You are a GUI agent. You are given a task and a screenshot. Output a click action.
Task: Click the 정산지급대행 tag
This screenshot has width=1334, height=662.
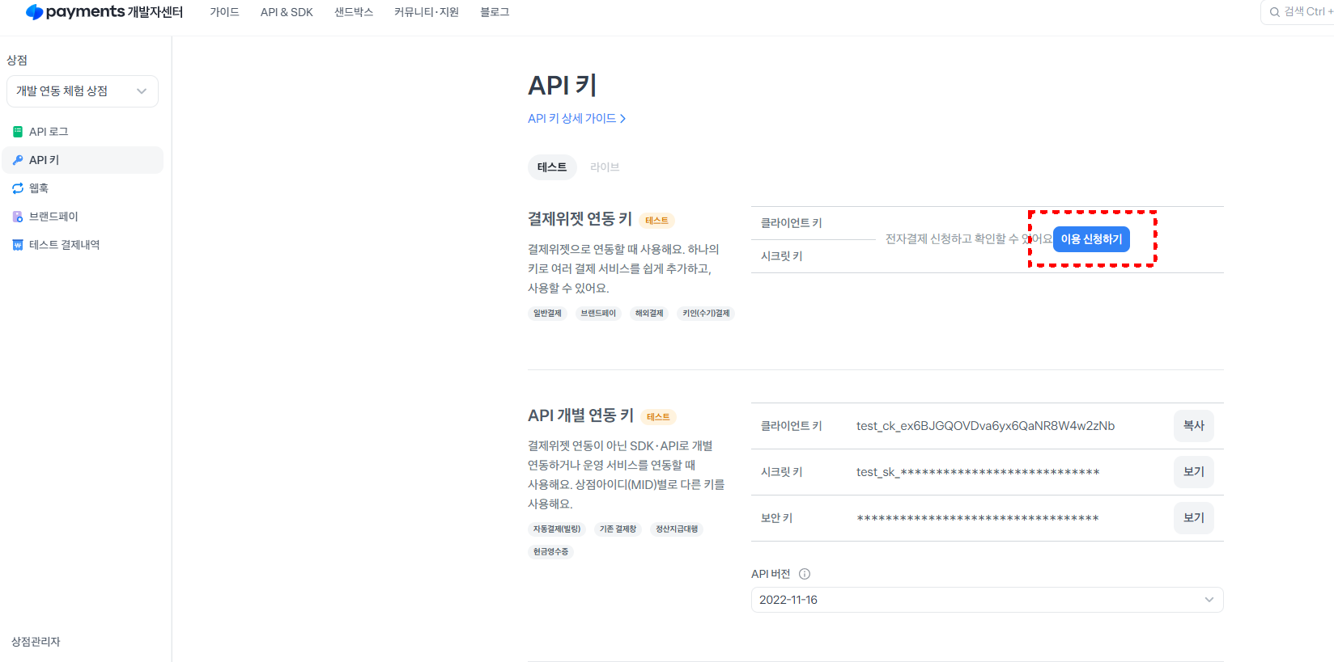(677, 529)
